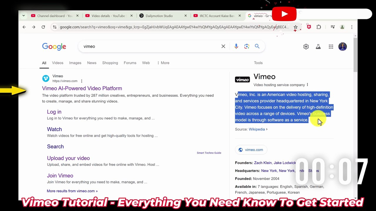Close the Video details tab
This screenshot has width=376, height=211.
[132, 16]
